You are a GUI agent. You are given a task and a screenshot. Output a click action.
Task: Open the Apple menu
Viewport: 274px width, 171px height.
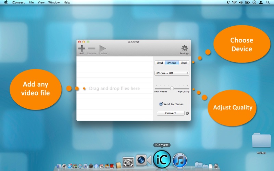pos(6,2)
